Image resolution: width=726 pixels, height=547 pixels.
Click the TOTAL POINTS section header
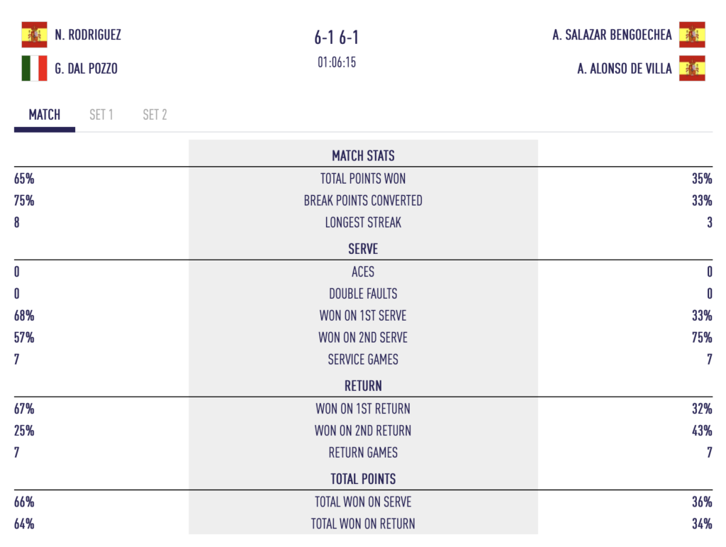tap(363, 479)
